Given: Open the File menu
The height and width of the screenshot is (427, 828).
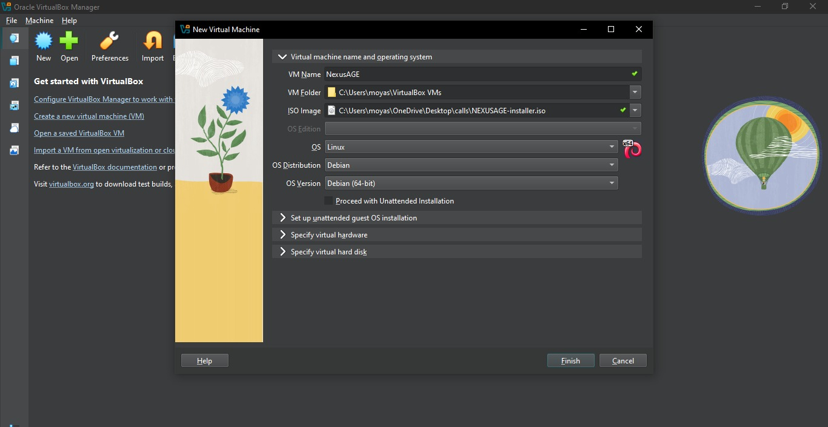Looking at the screenshot, I should [12, 21].
